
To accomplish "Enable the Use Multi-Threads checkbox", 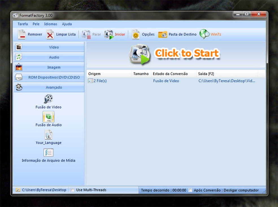I will (x=73, y=190).
